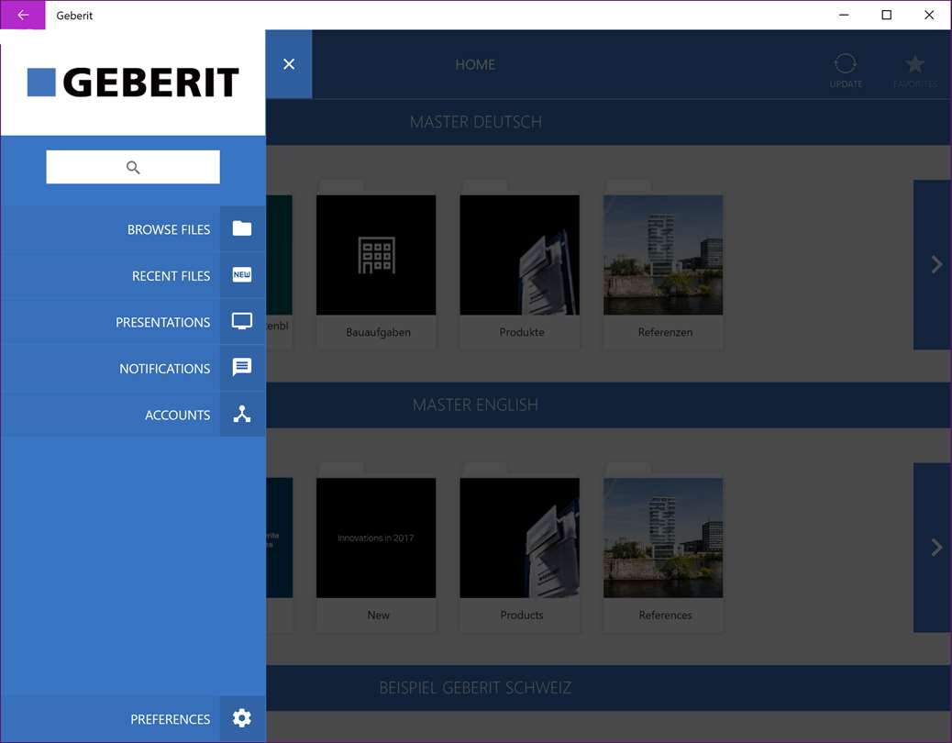Select NOTIFICATIONS menu label
This screenshot has height=743, width=952.
click(164, 369)
